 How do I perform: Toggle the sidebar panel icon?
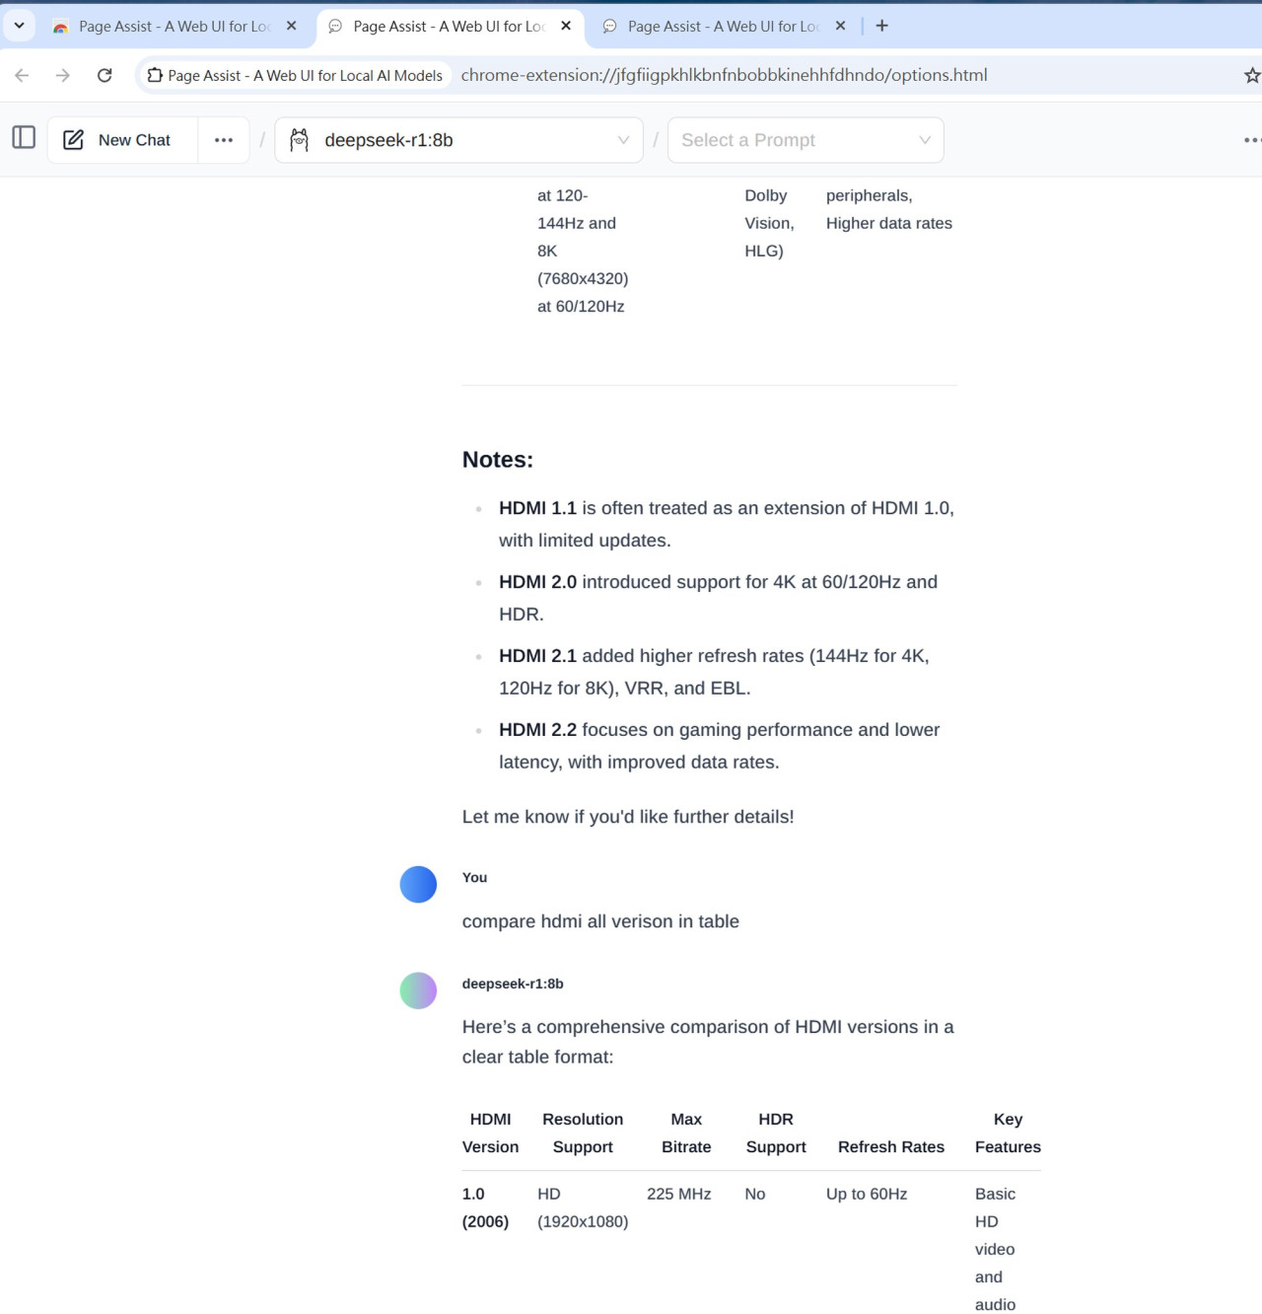pos(23,137)
